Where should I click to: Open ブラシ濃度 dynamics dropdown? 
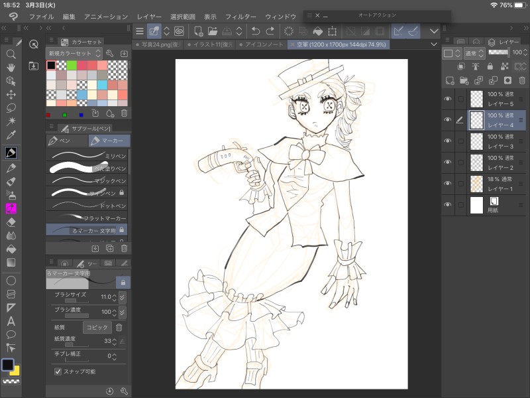pos(123,312)
